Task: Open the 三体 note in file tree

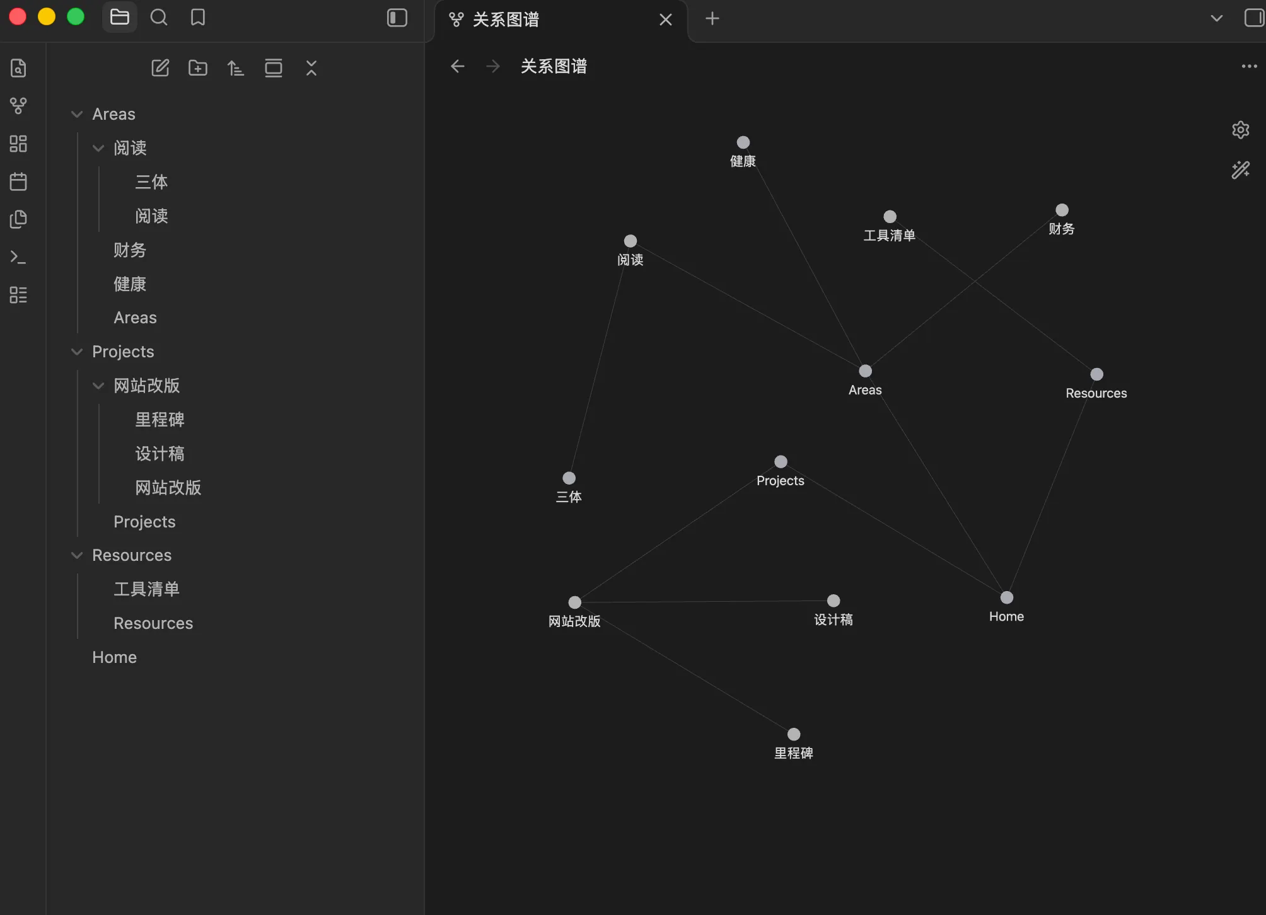Action: (x=151, y=182)
